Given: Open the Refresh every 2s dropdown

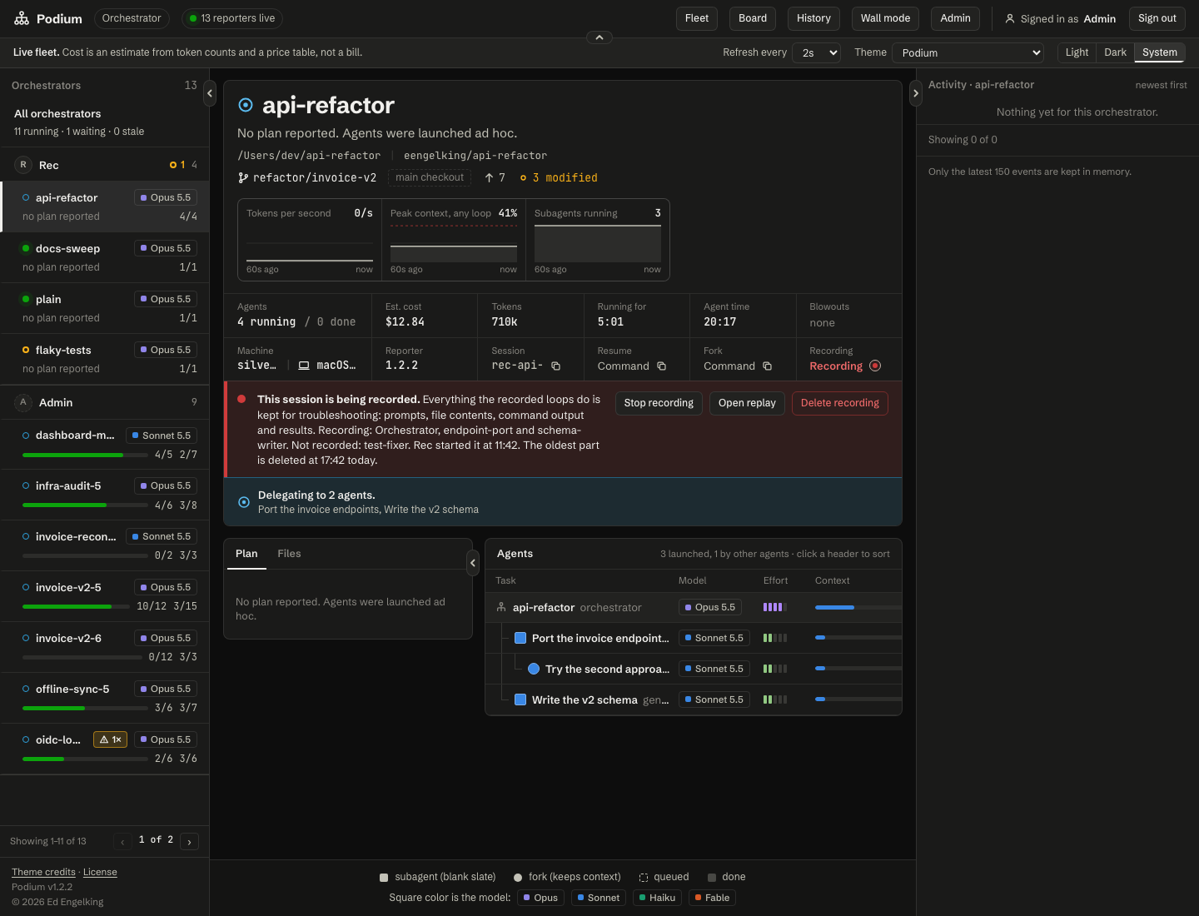Looking at the screenshot, I should [x=816, y=52].
